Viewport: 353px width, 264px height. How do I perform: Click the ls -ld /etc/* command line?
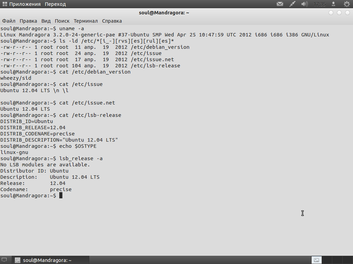87,41
